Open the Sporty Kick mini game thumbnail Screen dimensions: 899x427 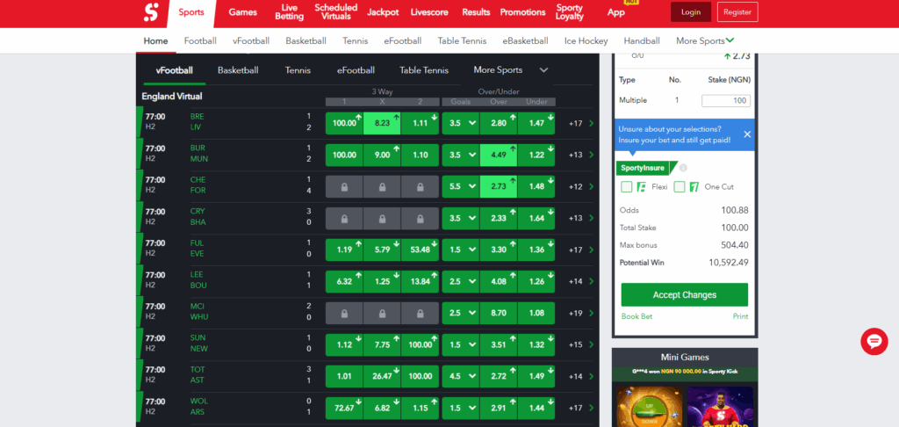720,406
